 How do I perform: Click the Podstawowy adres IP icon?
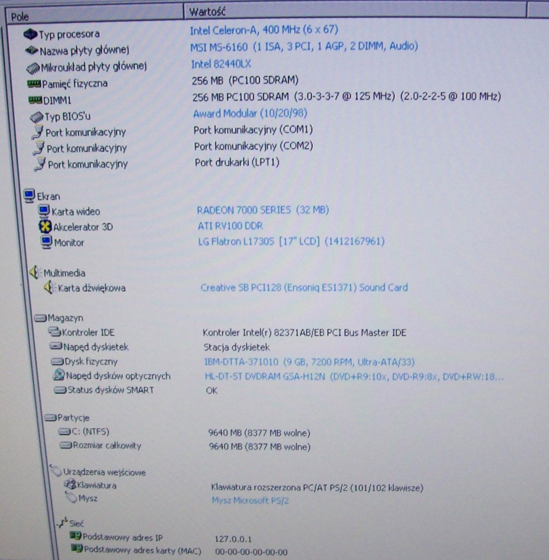(x=75, y=536)
